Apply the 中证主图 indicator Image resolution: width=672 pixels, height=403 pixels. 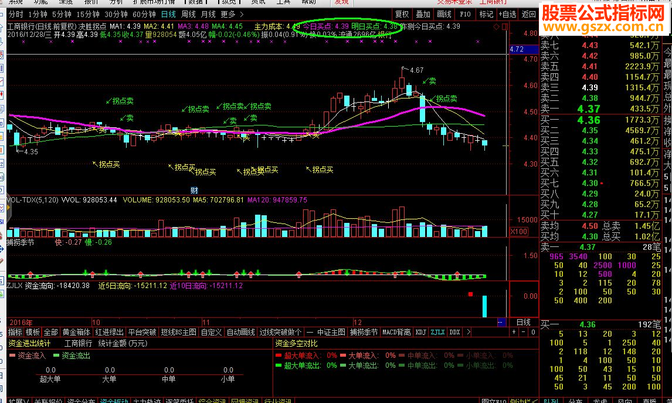[x=331, y=332]
